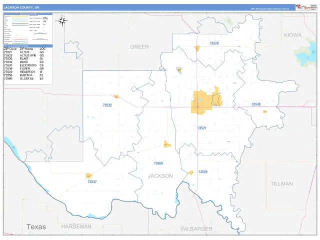Select ZIP label 73537 on the map
This screenshot has width=320, height=240.
(92, 181)
